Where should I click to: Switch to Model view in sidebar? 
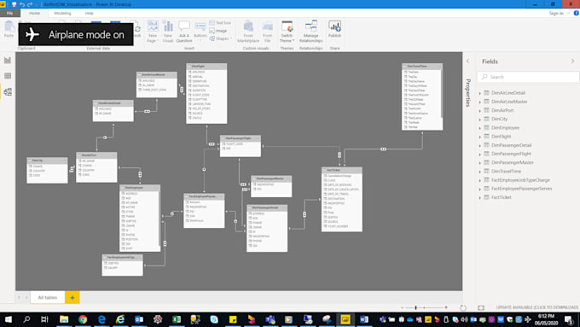[x=8, y=92]
